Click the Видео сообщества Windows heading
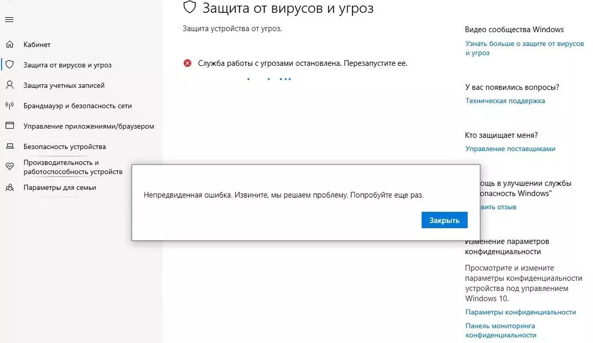This screenshot has height=343, width=593. pos(515,29)
